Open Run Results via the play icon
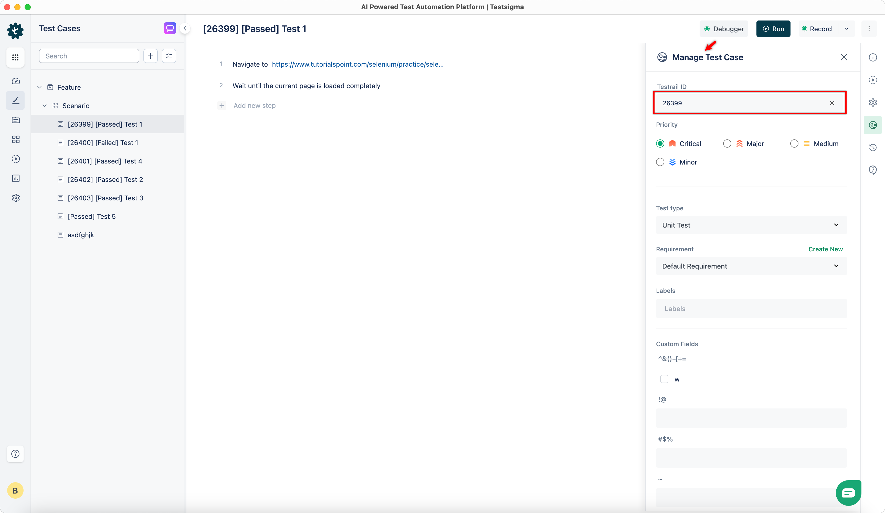885x513 pixels. tap(15, 159)
